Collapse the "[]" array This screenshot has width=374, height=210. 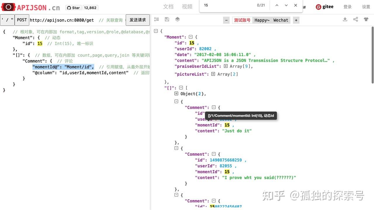point(181,88)
